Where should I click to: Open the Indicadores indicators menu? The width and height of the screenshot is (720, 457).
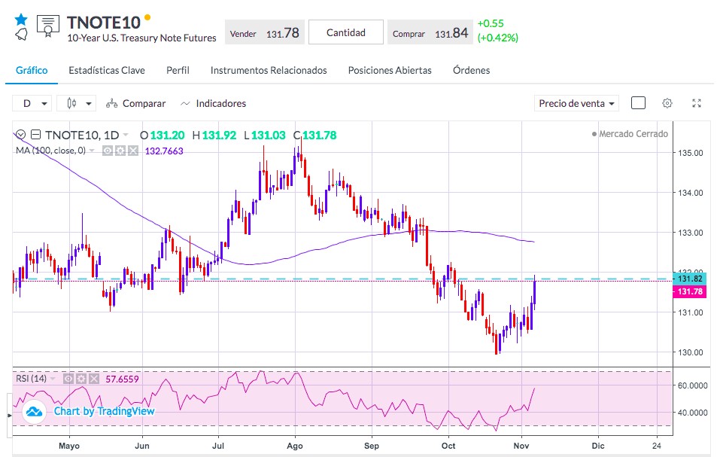[213, 103]
